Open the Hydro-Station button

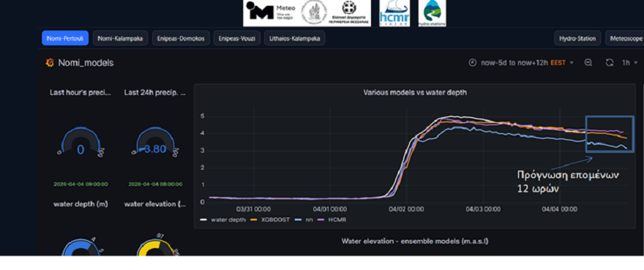pos(577,38)
